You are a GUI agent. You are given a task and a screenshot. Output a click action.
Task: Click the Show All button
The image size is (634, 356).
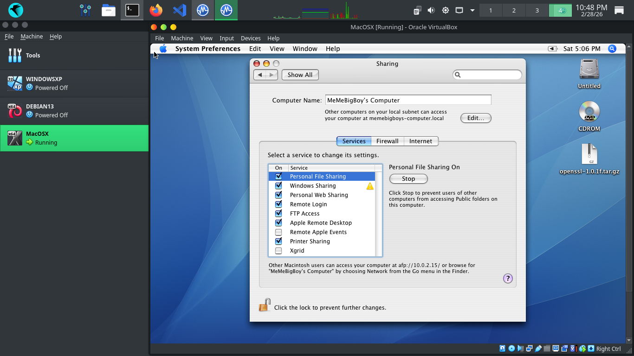pos(300,75)
